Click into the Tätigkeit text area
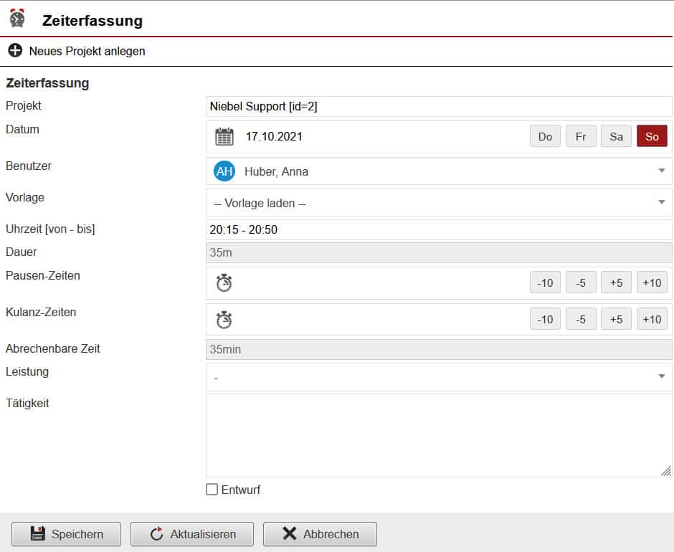The image size is (674, 552). tap(438, 435)
